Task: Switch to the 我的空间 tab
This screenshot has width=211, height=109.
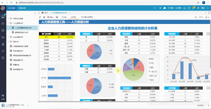Action: pos(22,8)
